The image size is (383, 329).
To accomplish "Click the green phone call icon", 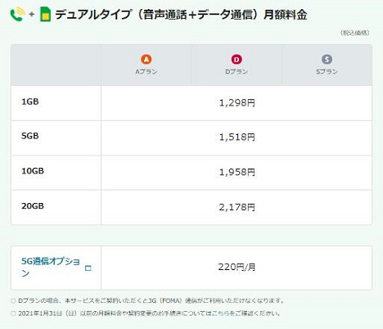I will pyautogui.click(x=18, y=14).
